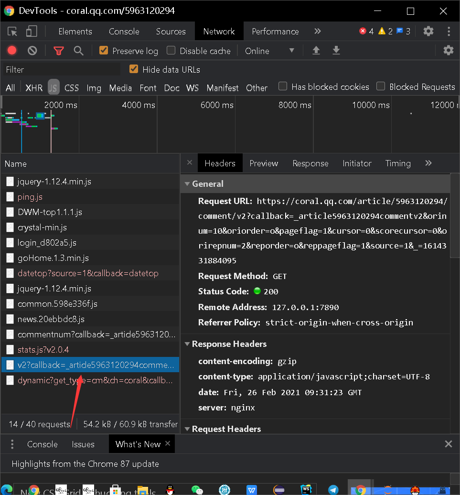Select the Img type filter
Image resolution: width=460 pixels, height=495 pixels.
pos(94,87)
